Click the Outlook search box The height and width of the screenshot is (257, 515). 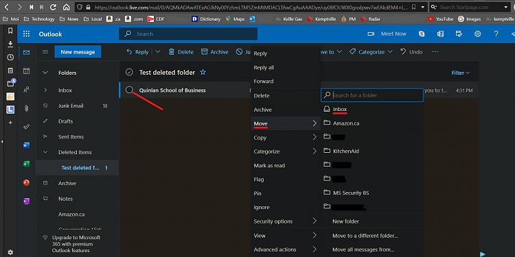point(188,34)
